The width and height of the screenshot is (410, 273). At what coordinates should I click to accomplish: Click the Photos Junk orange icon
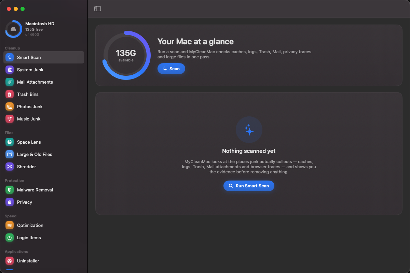point(10,106)
